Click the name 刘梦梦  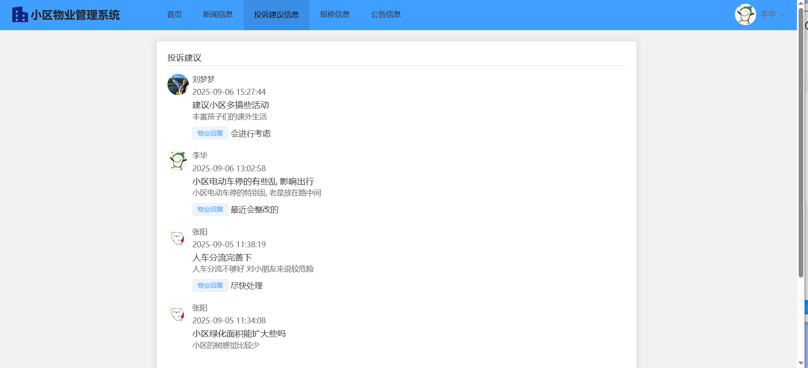[204, 79]
